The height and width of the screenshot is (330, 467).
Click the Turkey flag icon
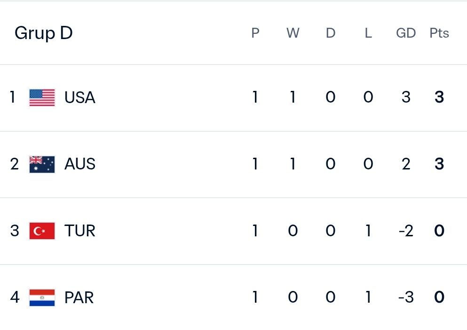coord(42,231)
